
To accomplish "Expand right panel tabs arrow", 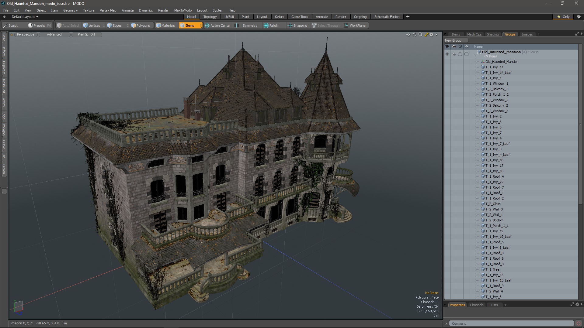I will pos(582,34).
